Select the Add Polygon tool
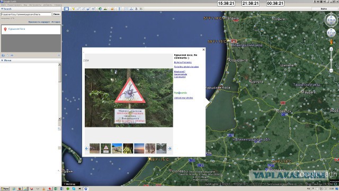 pos(78,9)
